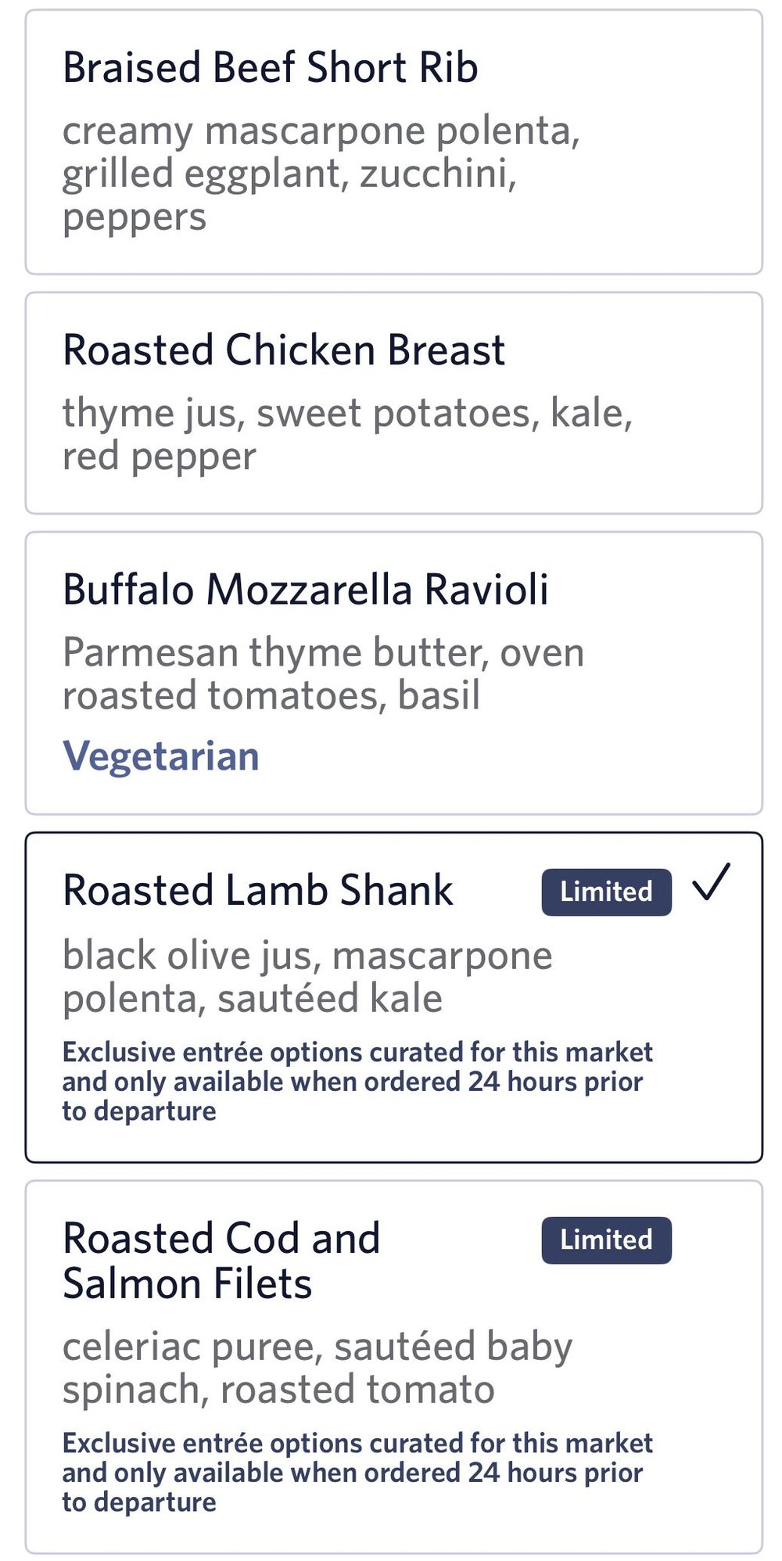Click the thyme jus, sweet potatoes description
Viewport: 782px width, 1561px height.
[347, 434]
